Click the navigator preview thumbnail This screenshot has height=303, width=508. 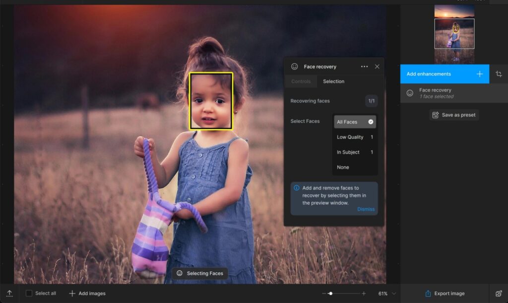tap(454, 34)
